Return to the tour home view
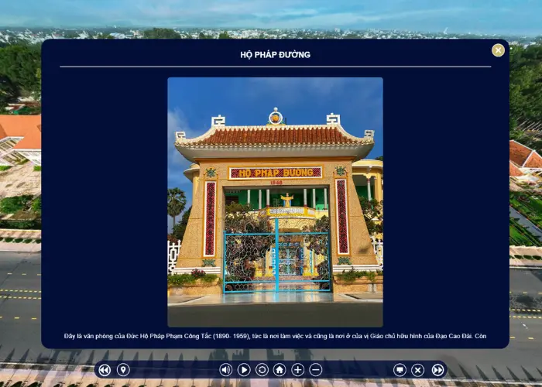Viewport: 542px width, 387px height. click(280, 370)
